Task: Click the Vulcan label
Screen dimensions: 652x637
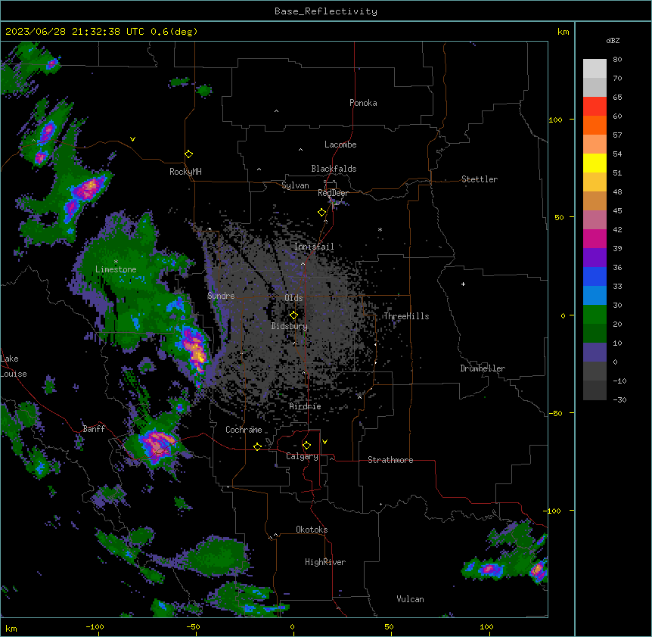Action: (410, 599)
